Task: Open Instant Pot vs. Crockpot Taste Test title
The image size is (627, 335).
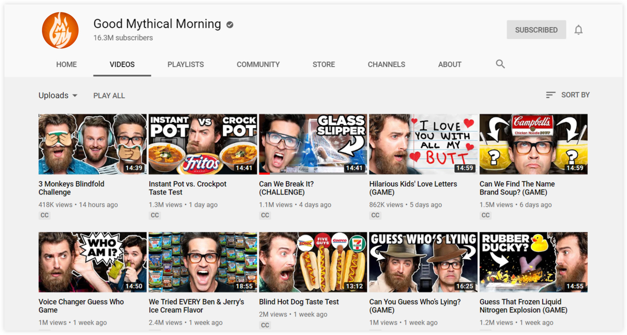Action: [x=188, y=188]
